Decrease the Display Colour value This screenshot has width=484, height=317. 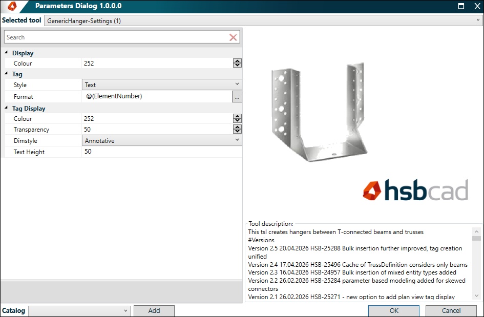pyautogui.click(x=237, y=65)
